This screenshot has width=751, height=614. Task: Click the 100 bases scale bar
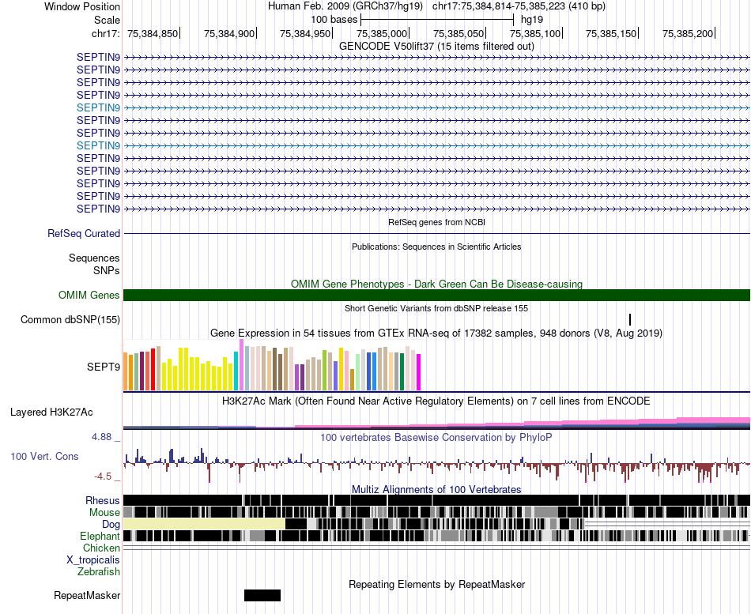[x=437, y=20]
